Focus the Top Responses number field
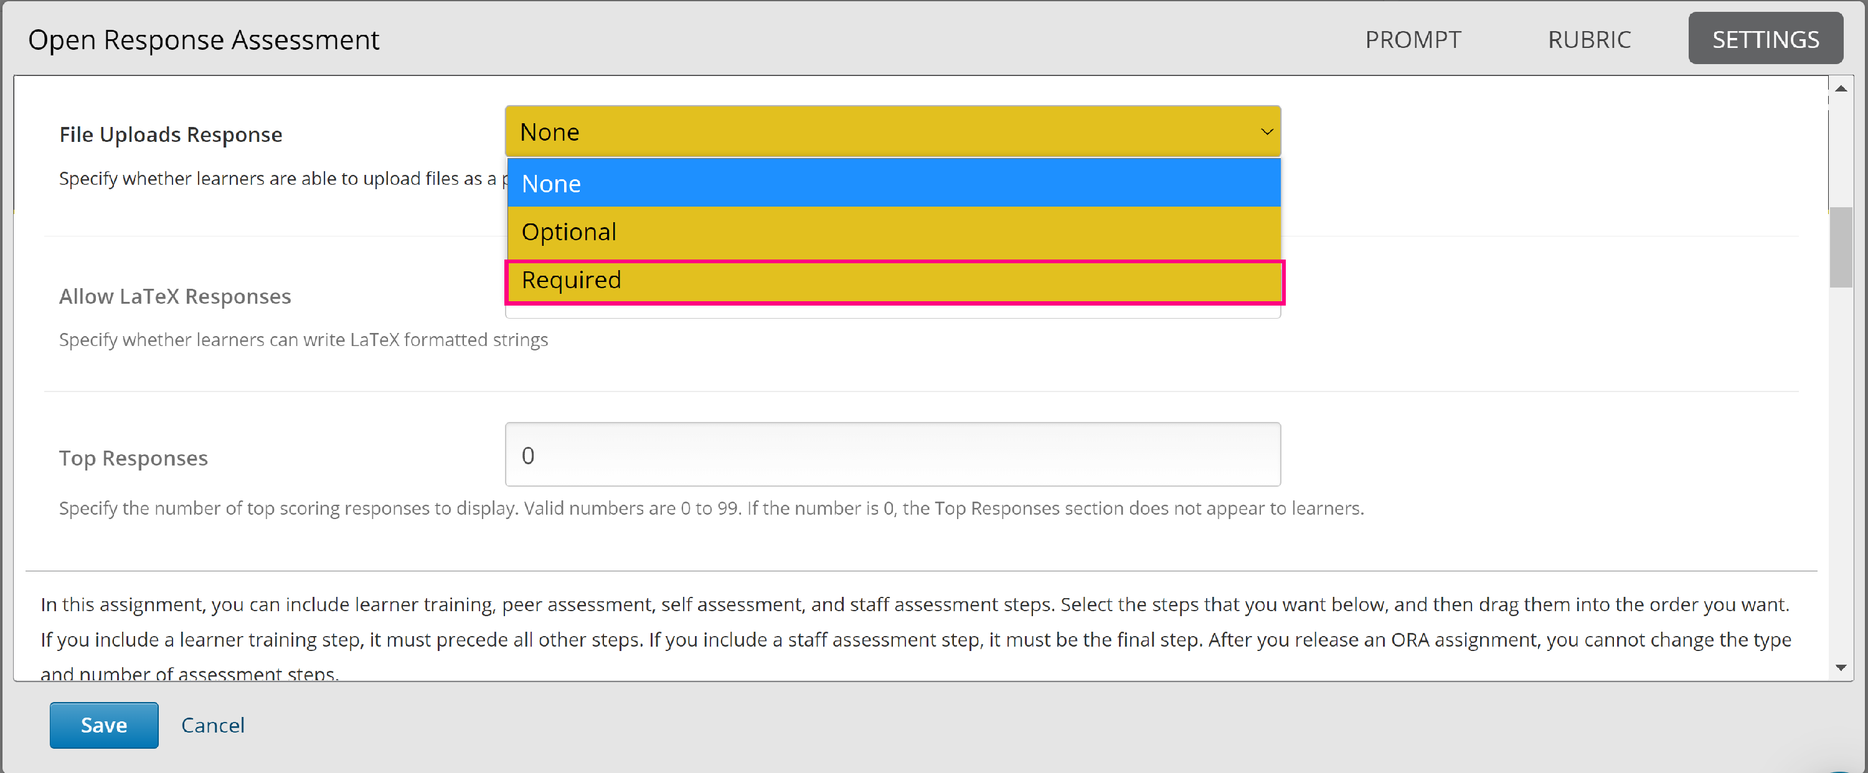The height and width of the screenshot is (773, 1868). [x=892, y=455]
